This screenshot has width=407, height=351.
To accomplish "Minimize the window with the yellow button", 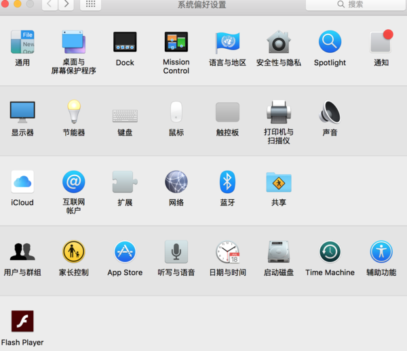I will coord(18,3).
